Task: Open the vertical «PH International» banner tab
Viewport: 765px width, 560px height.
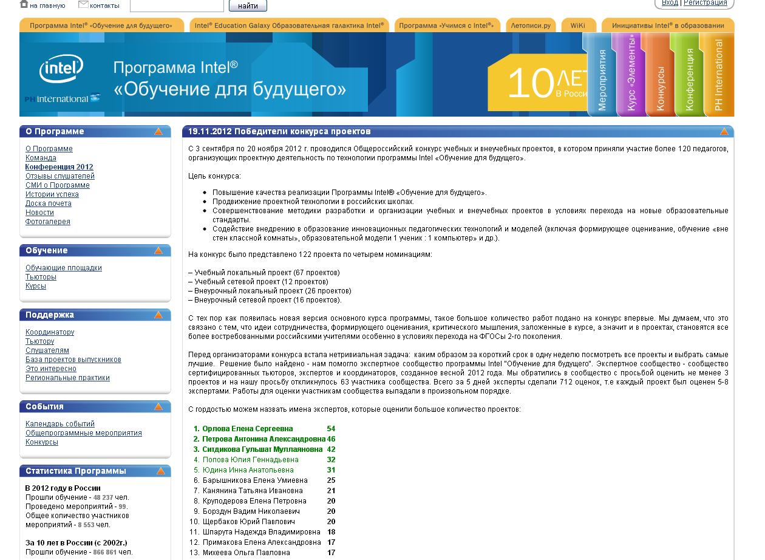Action: point(718,75)
